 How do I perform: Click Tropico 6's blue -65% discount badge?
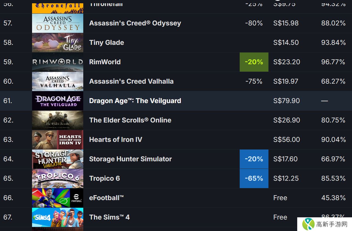coord(254,179)
